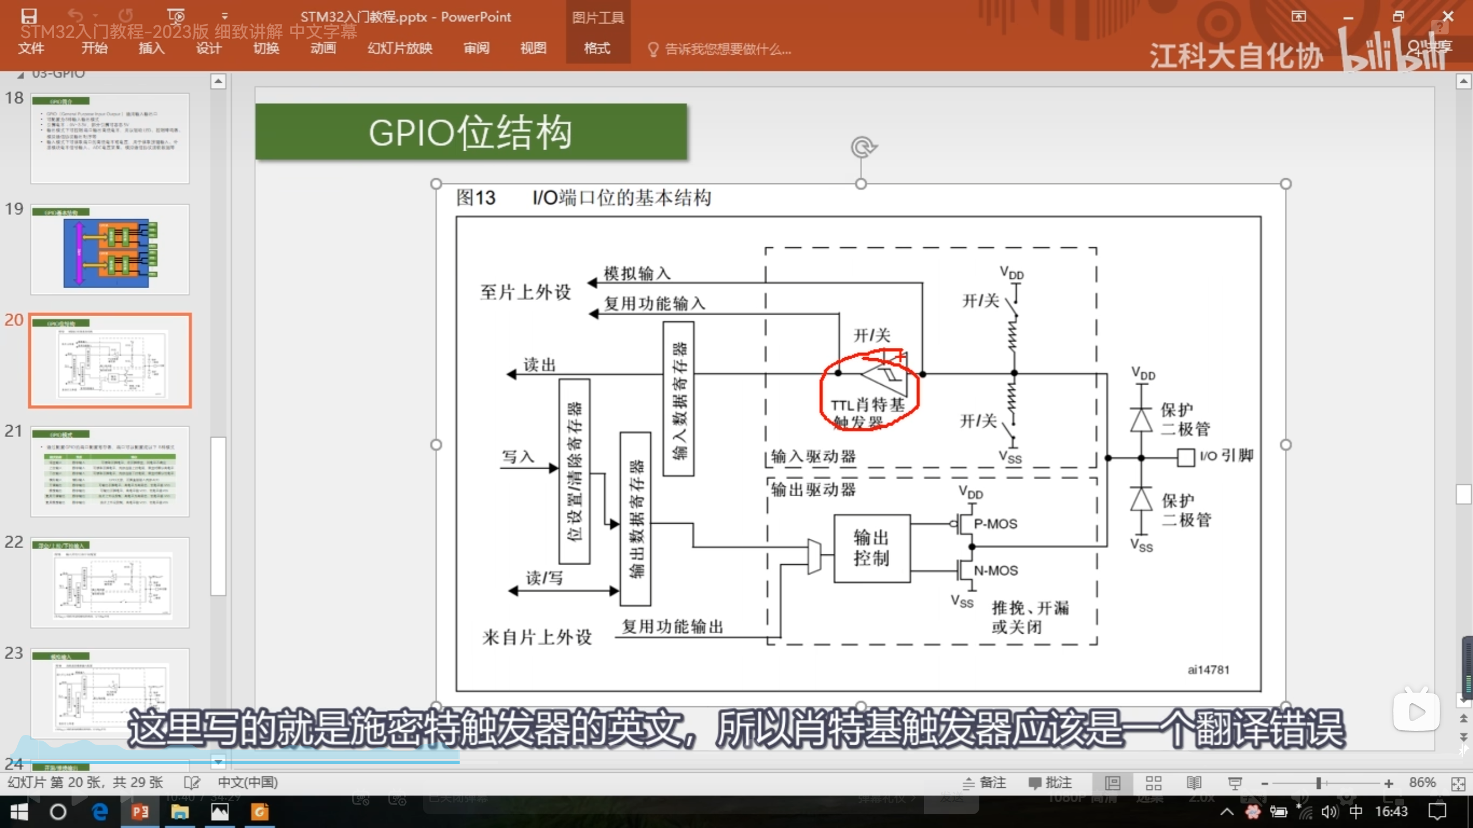Viewport: 1473px width, 828px height.
Task: Click the zoom slider handle
Action: click(1318, 783)
